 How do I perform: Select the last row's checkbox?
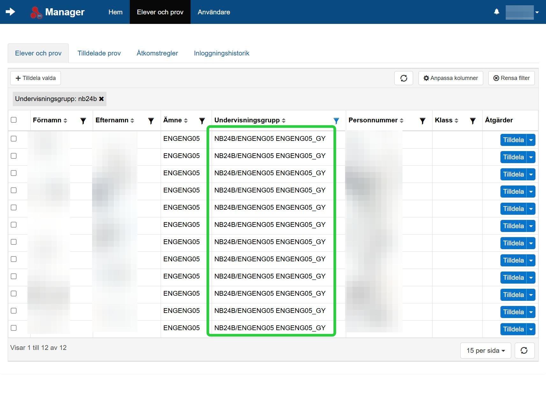[14, 328]
